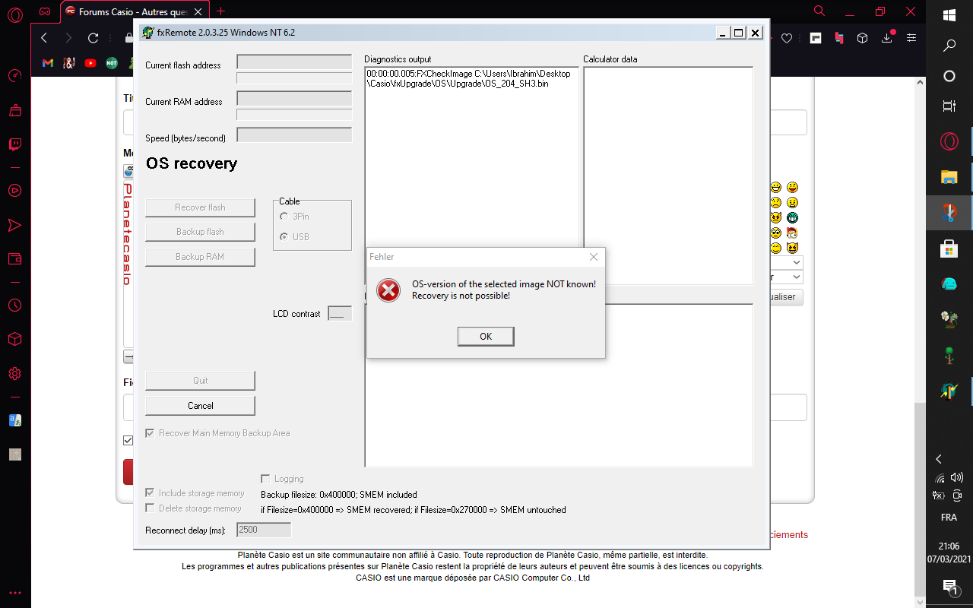
Task: Click the LCD contrast field
Action: (x=340, y=313)
